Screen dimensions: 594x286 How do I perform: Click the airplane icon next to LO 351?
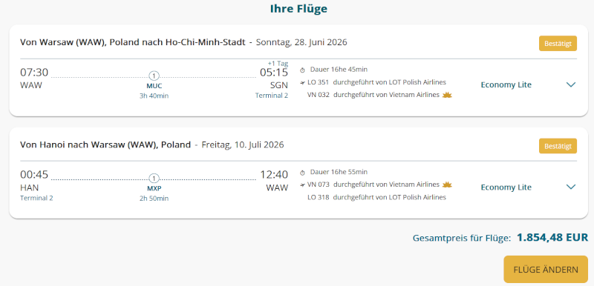[302, 82]
